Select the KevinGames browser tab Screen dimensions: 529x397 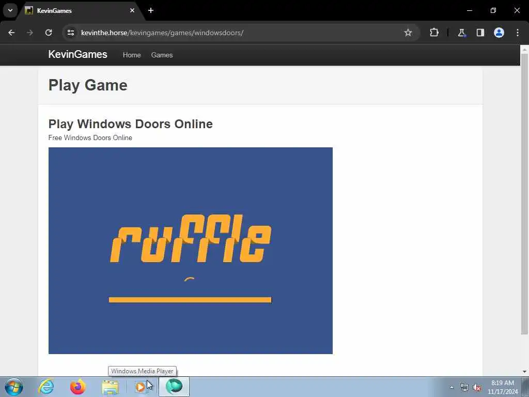[x=80, y=11]
